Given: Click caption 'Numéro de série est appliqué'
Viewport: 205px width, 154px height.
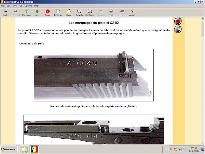Looking at the screenshot, I should (94, 106).
